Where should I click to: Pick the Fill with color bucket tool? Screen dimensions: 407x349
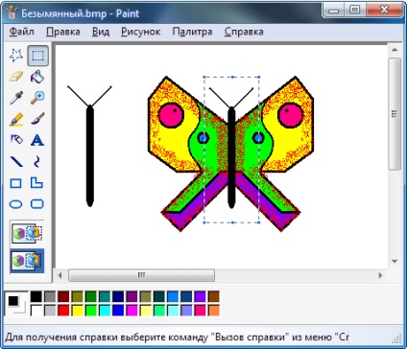coord(37,77)
